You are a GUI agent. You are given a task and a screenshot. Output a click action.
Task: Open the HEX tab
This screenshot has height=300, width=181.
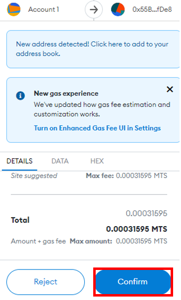click(x=97, y=161)
